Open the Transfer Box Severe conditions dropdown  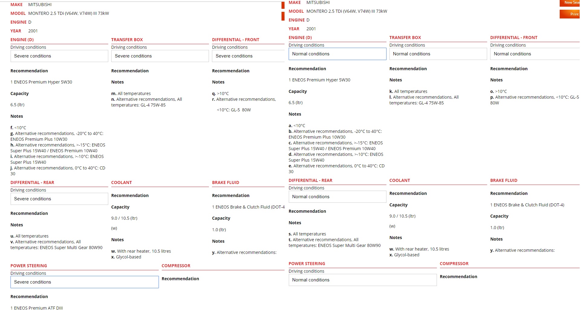click(x=160, y=56)
